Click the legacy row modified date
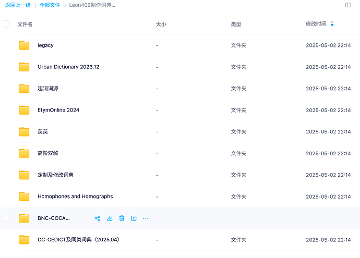Image resolution: width=360 pixels, height=258 pixels. [328, 45]
